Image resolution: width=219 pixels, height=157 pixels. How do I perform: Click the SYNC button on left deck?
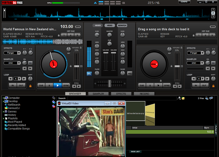pos(66,85)
